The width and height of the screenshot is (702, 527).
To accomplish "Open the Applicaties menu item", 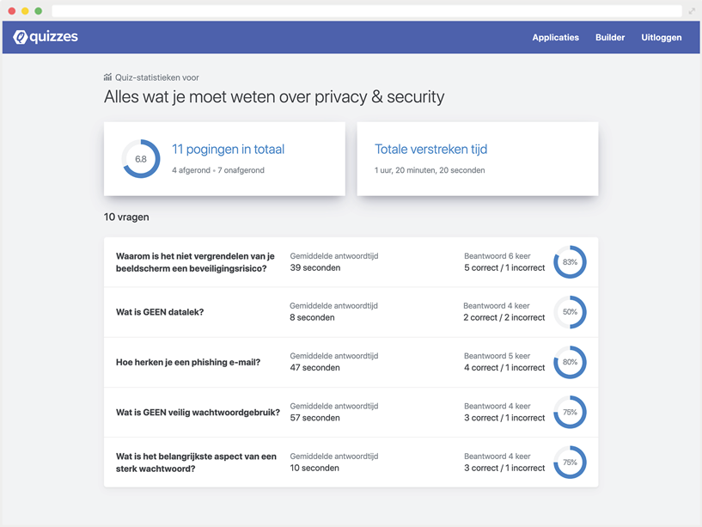I will (555, 38).
